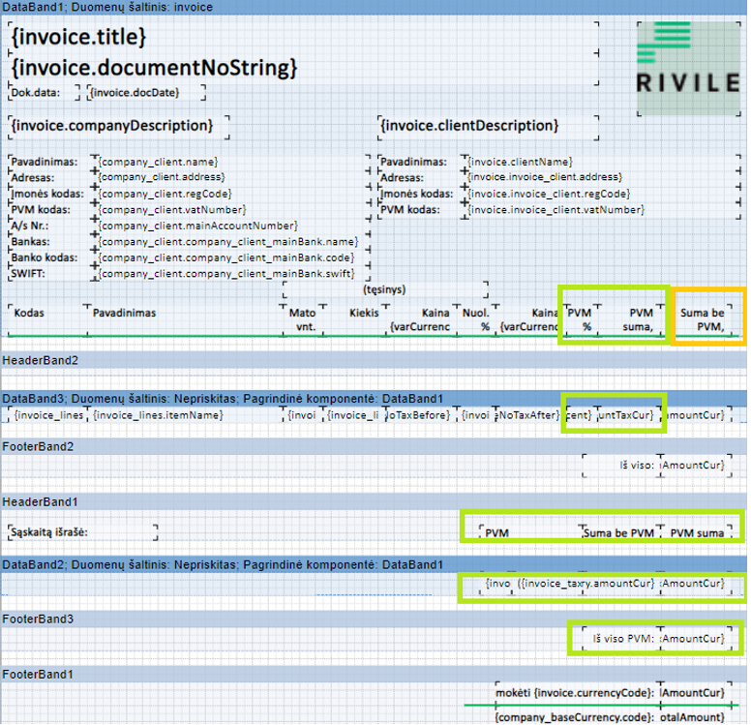The width and height of the screenshot is (751, 725).
Task: Select the {invoice.documentNoString} field
Action: (x=155, y=68)
